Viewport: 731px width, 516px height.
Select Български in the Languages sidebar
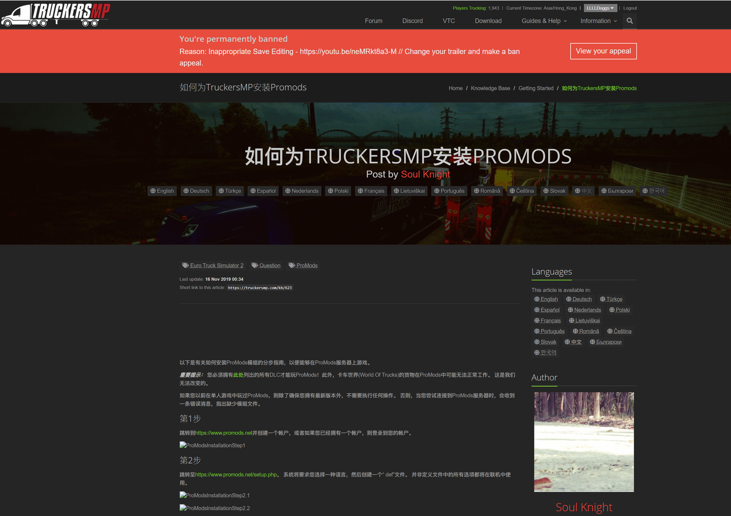click(x=606, y=342)
